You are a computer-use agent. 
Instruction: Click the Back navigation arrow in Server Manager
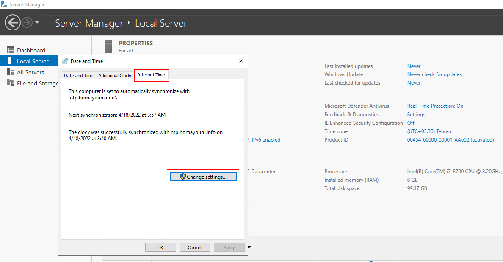[x=13, y=22]
